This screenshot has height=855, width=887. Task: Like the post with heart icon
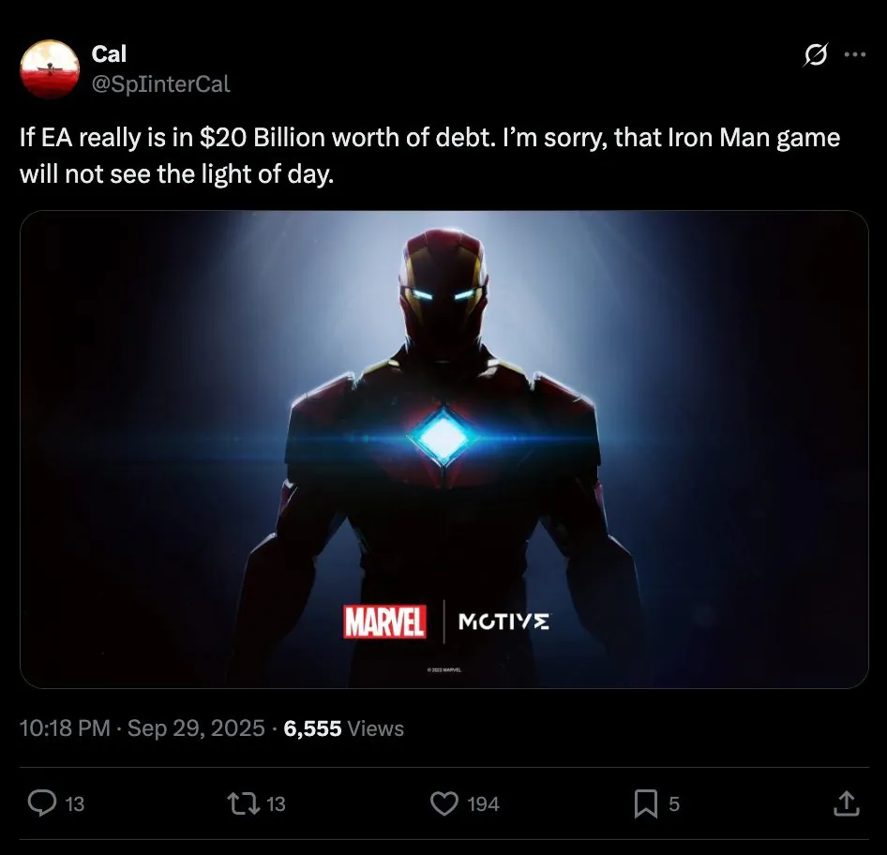coord(443,803)
